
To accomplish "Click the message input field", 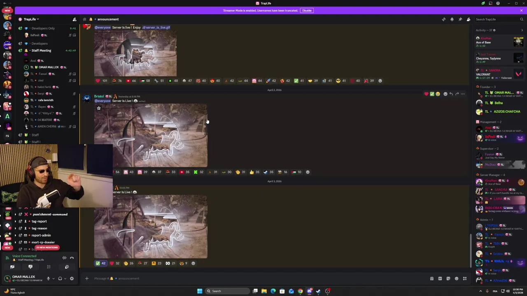I will click(259, 279).
